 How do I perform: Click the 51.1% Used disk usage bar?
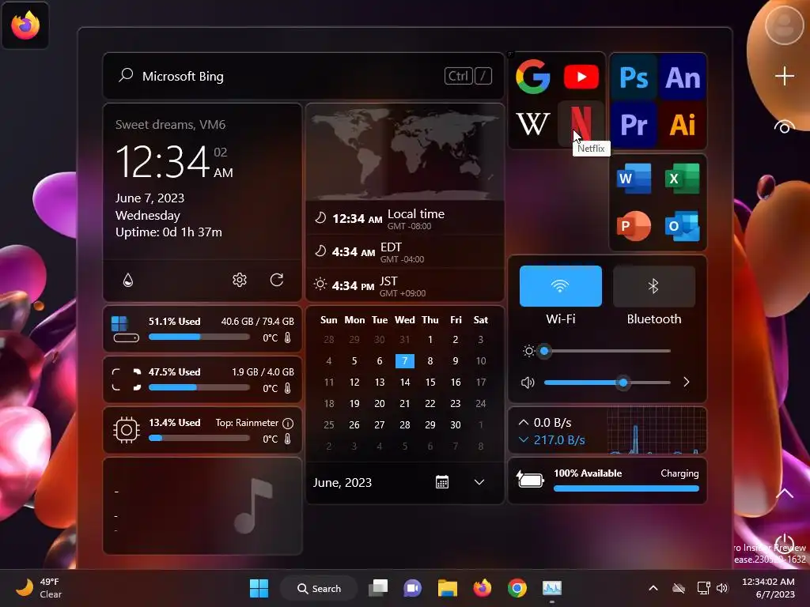pyautogui.click(x=199, y=337)
